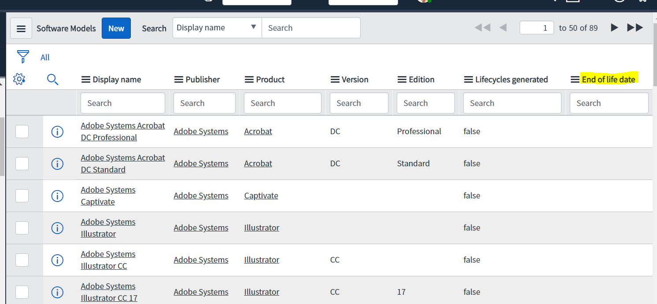
Task: Sort by Edition column header
Action: click(421, 80)
